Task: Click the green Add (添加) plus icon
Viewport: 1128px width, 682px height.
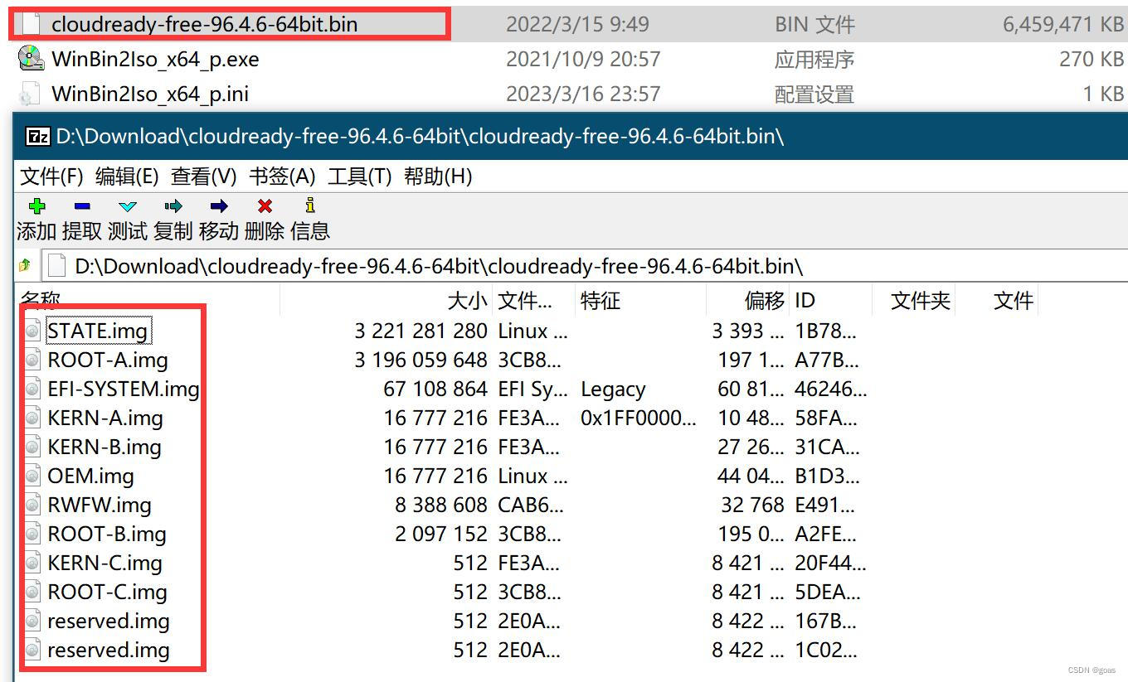Action: [36, 206]
